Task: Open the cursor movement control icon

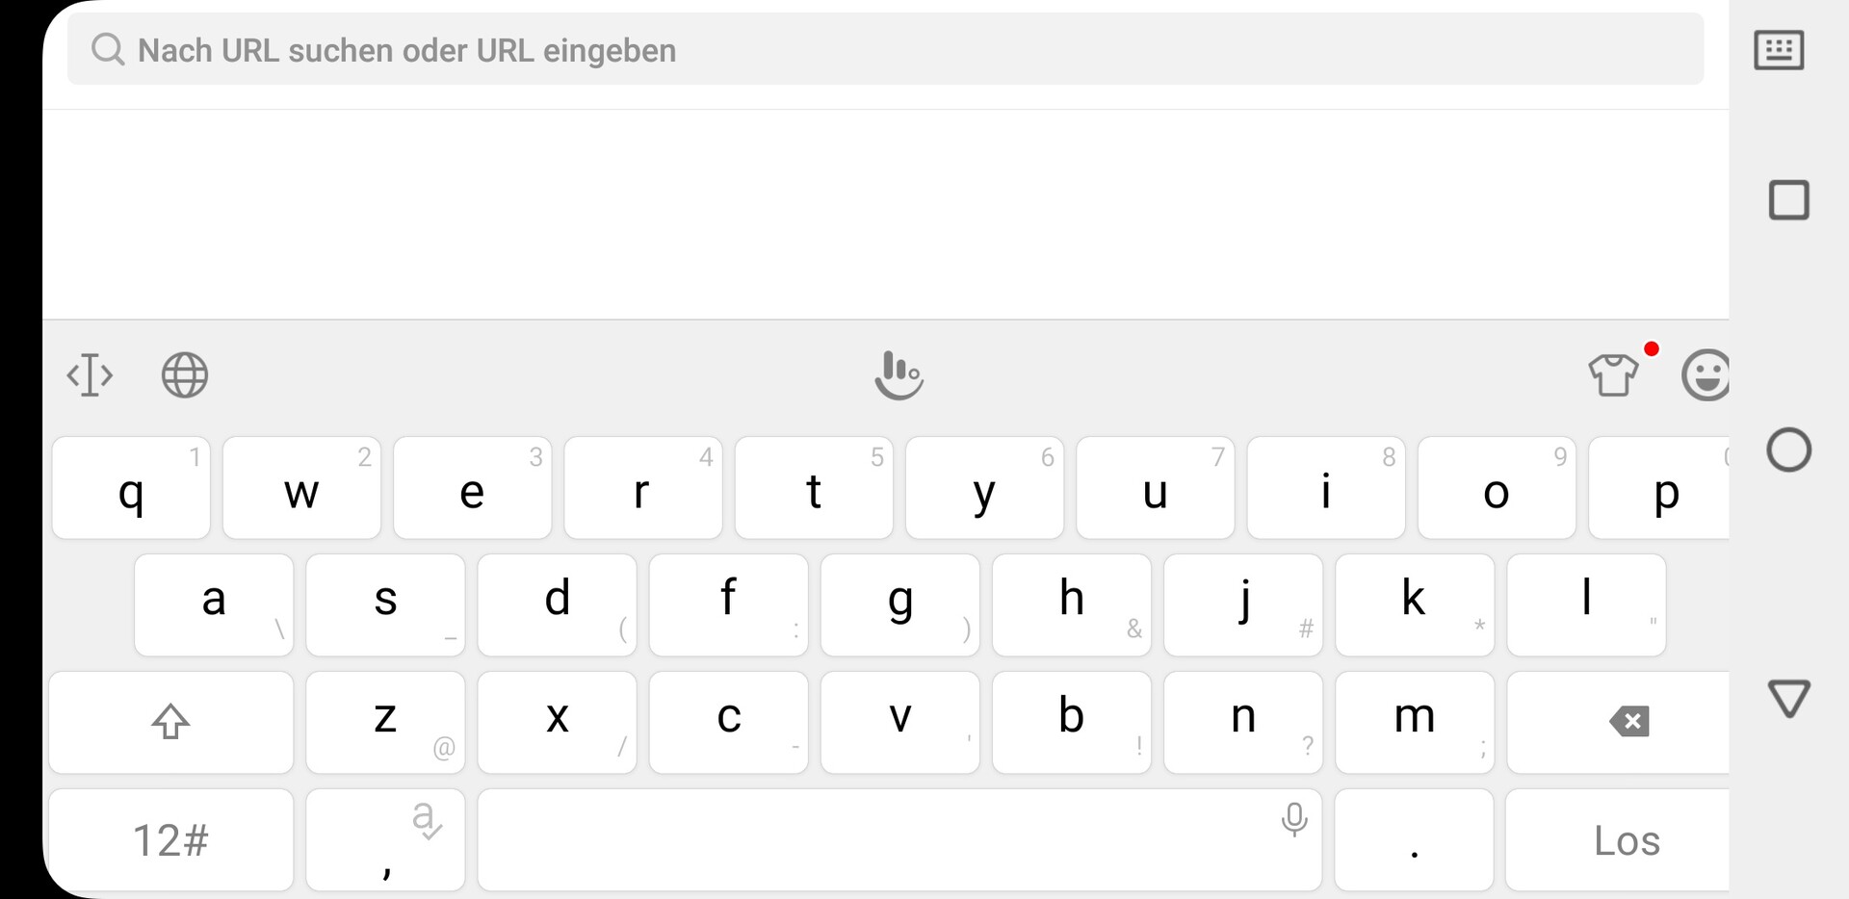Action: coord(90,375)
